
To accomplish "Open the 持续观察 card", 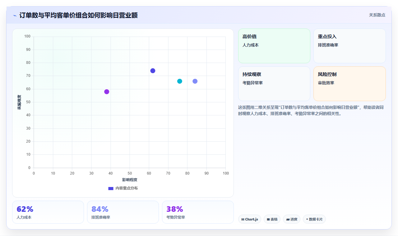I will pyautogui.click(x=274, y=84).
